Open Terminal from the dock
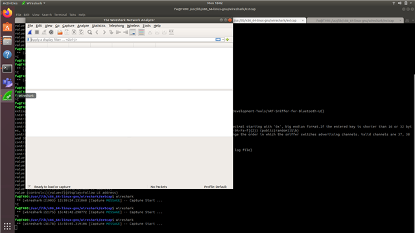This screenshot has height=233, width=415. [7, 69]
